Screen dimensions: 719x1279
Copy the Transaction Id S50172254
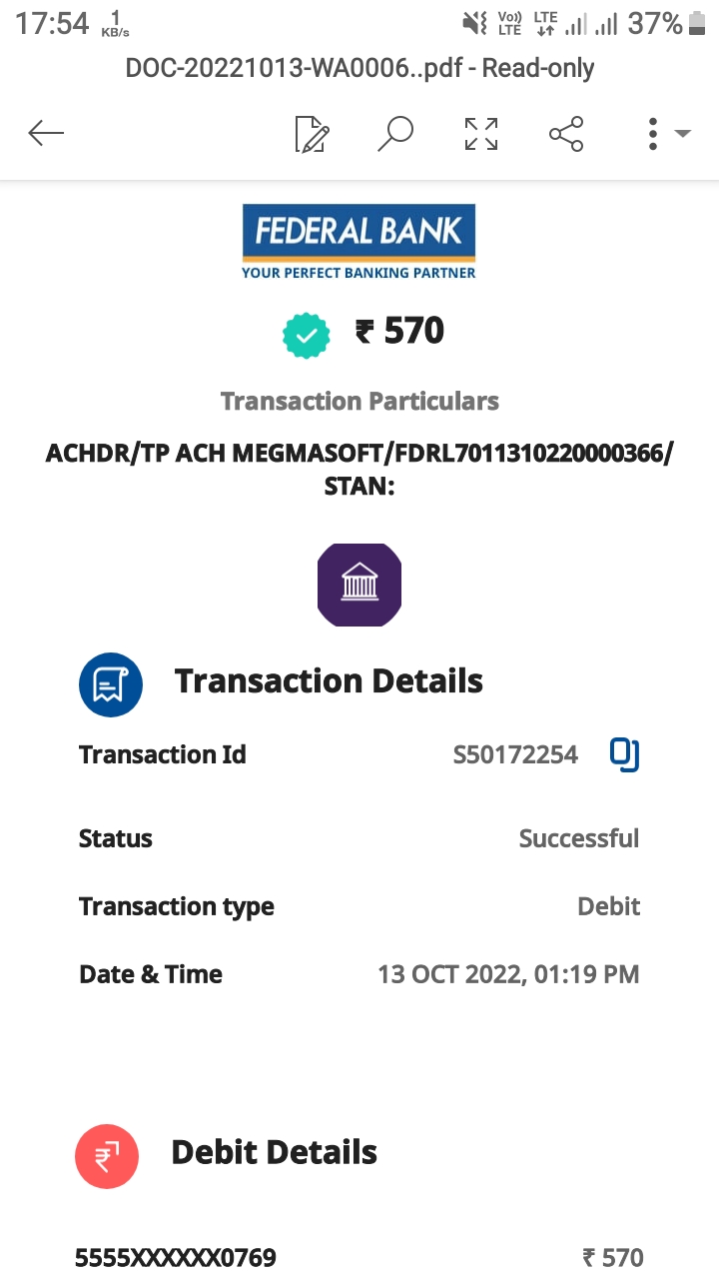pos(624,755)
